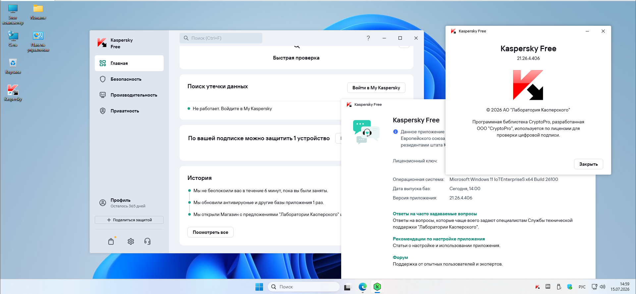Open Kaspersky settings via the gear icon
The height and width of the screenshot is (294, 636).
[131, 241]
